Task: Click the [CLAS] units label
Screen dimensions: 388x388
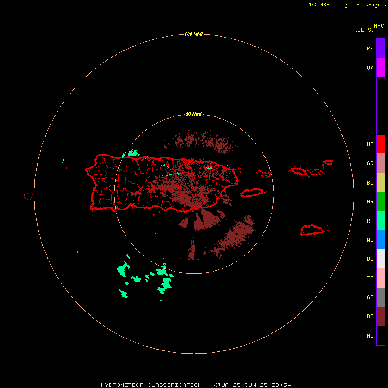Action: click(364, 30)
